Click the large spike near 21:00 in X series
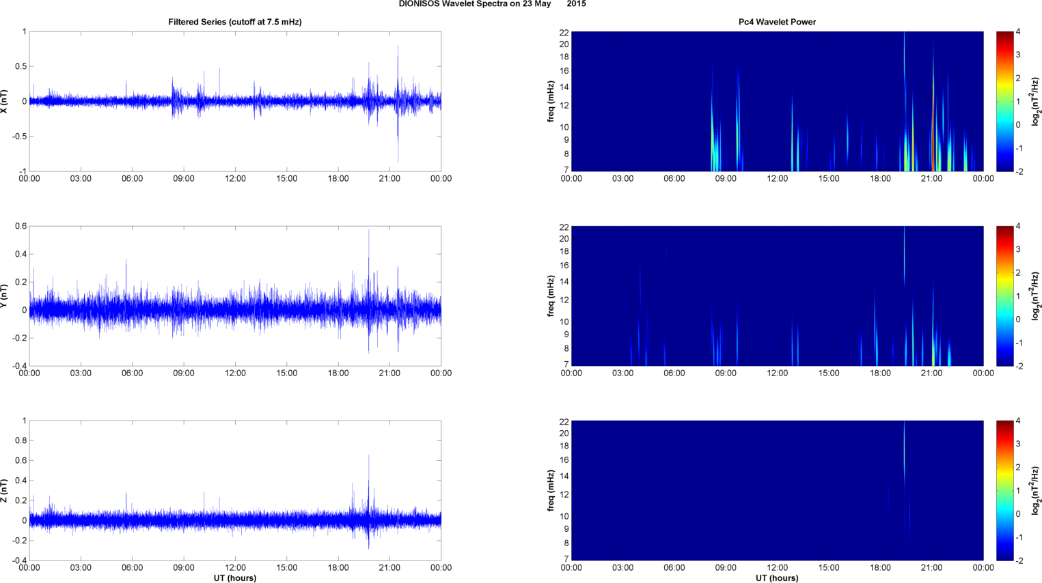The width and height of the screenshot is (1042, 583). pyautogui.click(x=398, y=102)
